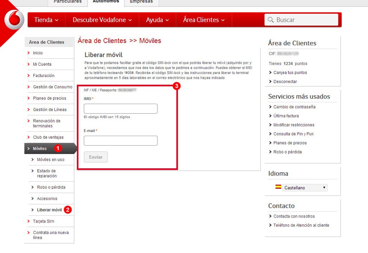Click the Spanish flag icon
368x253 pixels.
tap(278, 187)
